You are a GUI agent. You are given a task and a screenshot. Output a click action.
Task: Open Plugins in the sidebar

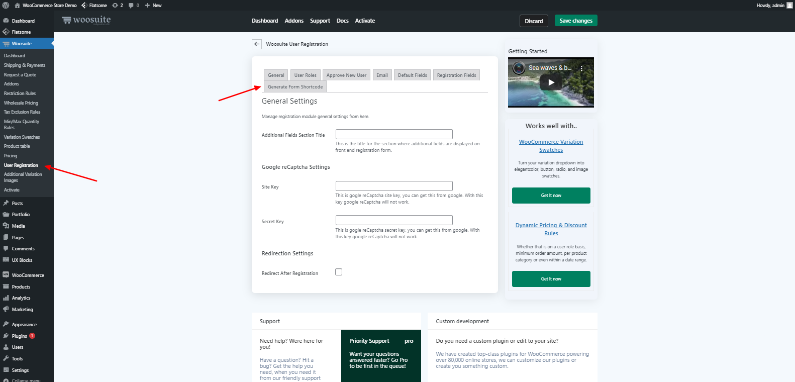pyautogui.click(x=20, y=336)
